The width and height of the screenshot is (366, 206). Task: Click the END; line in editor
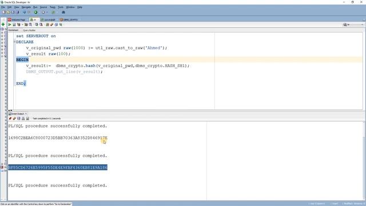(21, 84)
